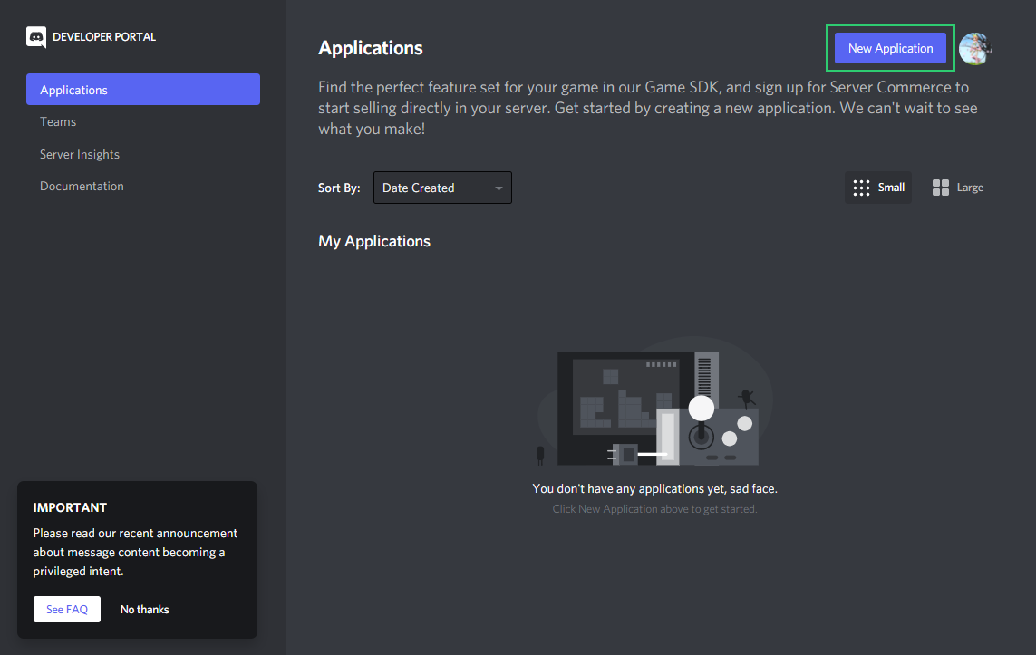
Task: Click the 'You don't have any applications' message
Action: click(x=654, y=488)
